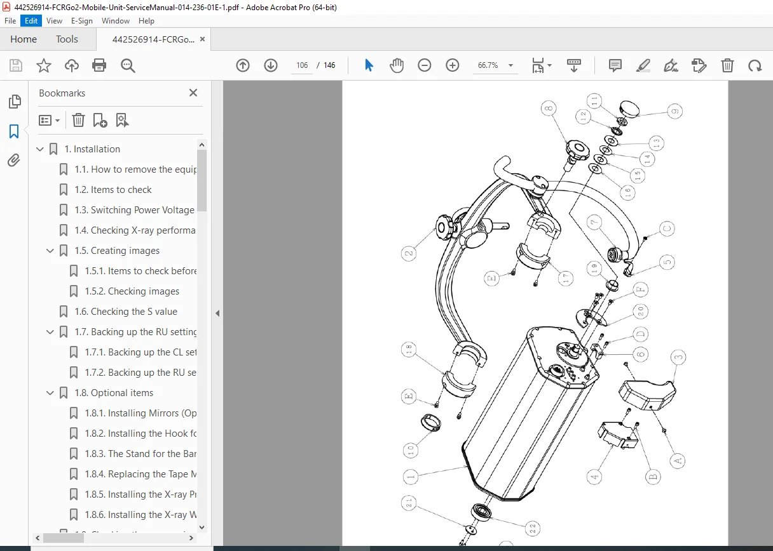This screenshot has height=551, width=773.
Task: Open the Find text magnifier tool
Action: (x=128, y=65)
